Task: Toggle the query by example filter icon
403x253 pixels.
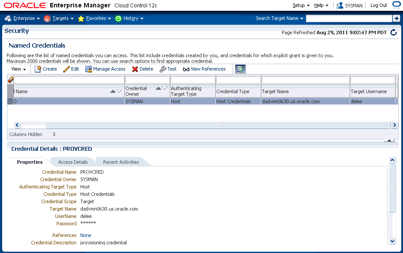Action: 240,69
